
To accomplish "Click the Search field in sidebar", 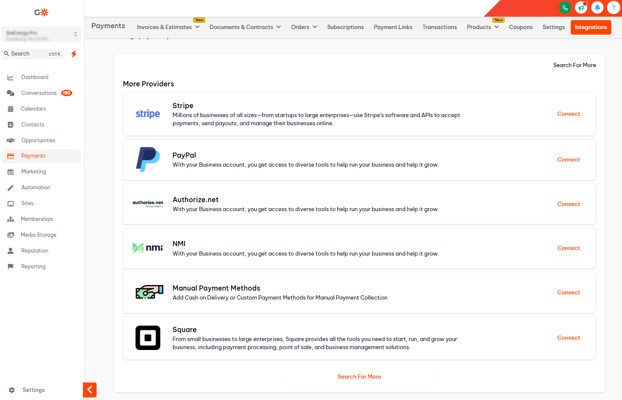I will [x=33, y=54].
